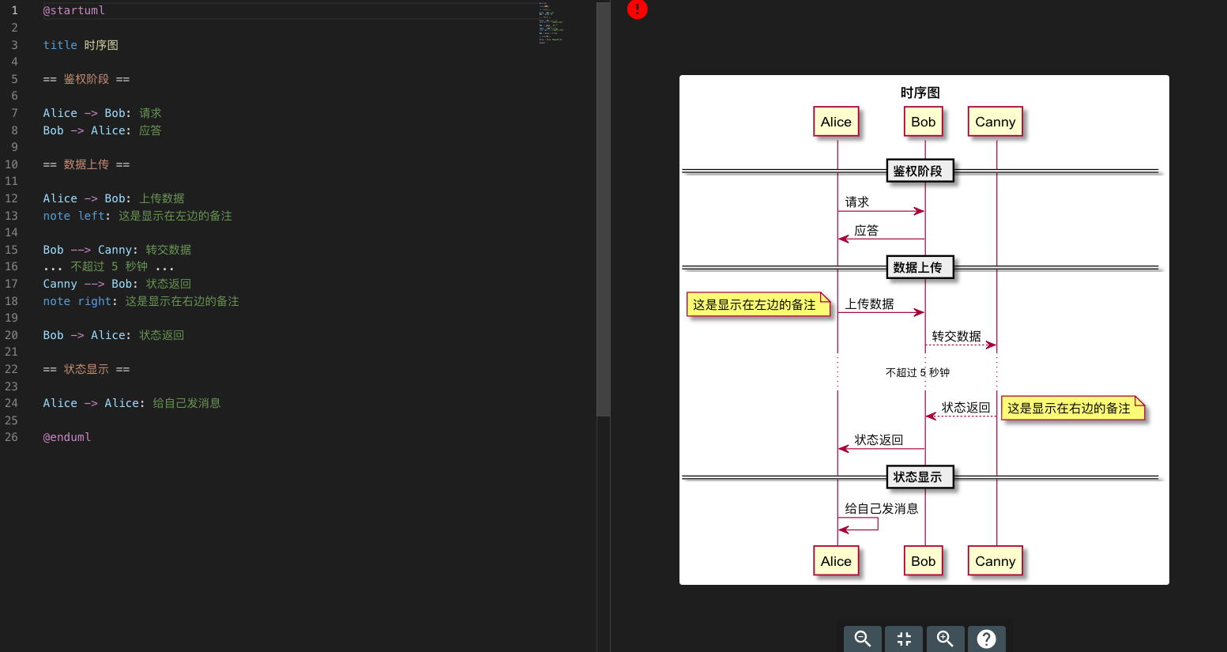Click the 鉴权阶段 divider label
This screenshot has height=652, width=1227.
pyautogui.click(x=920, y=171)
